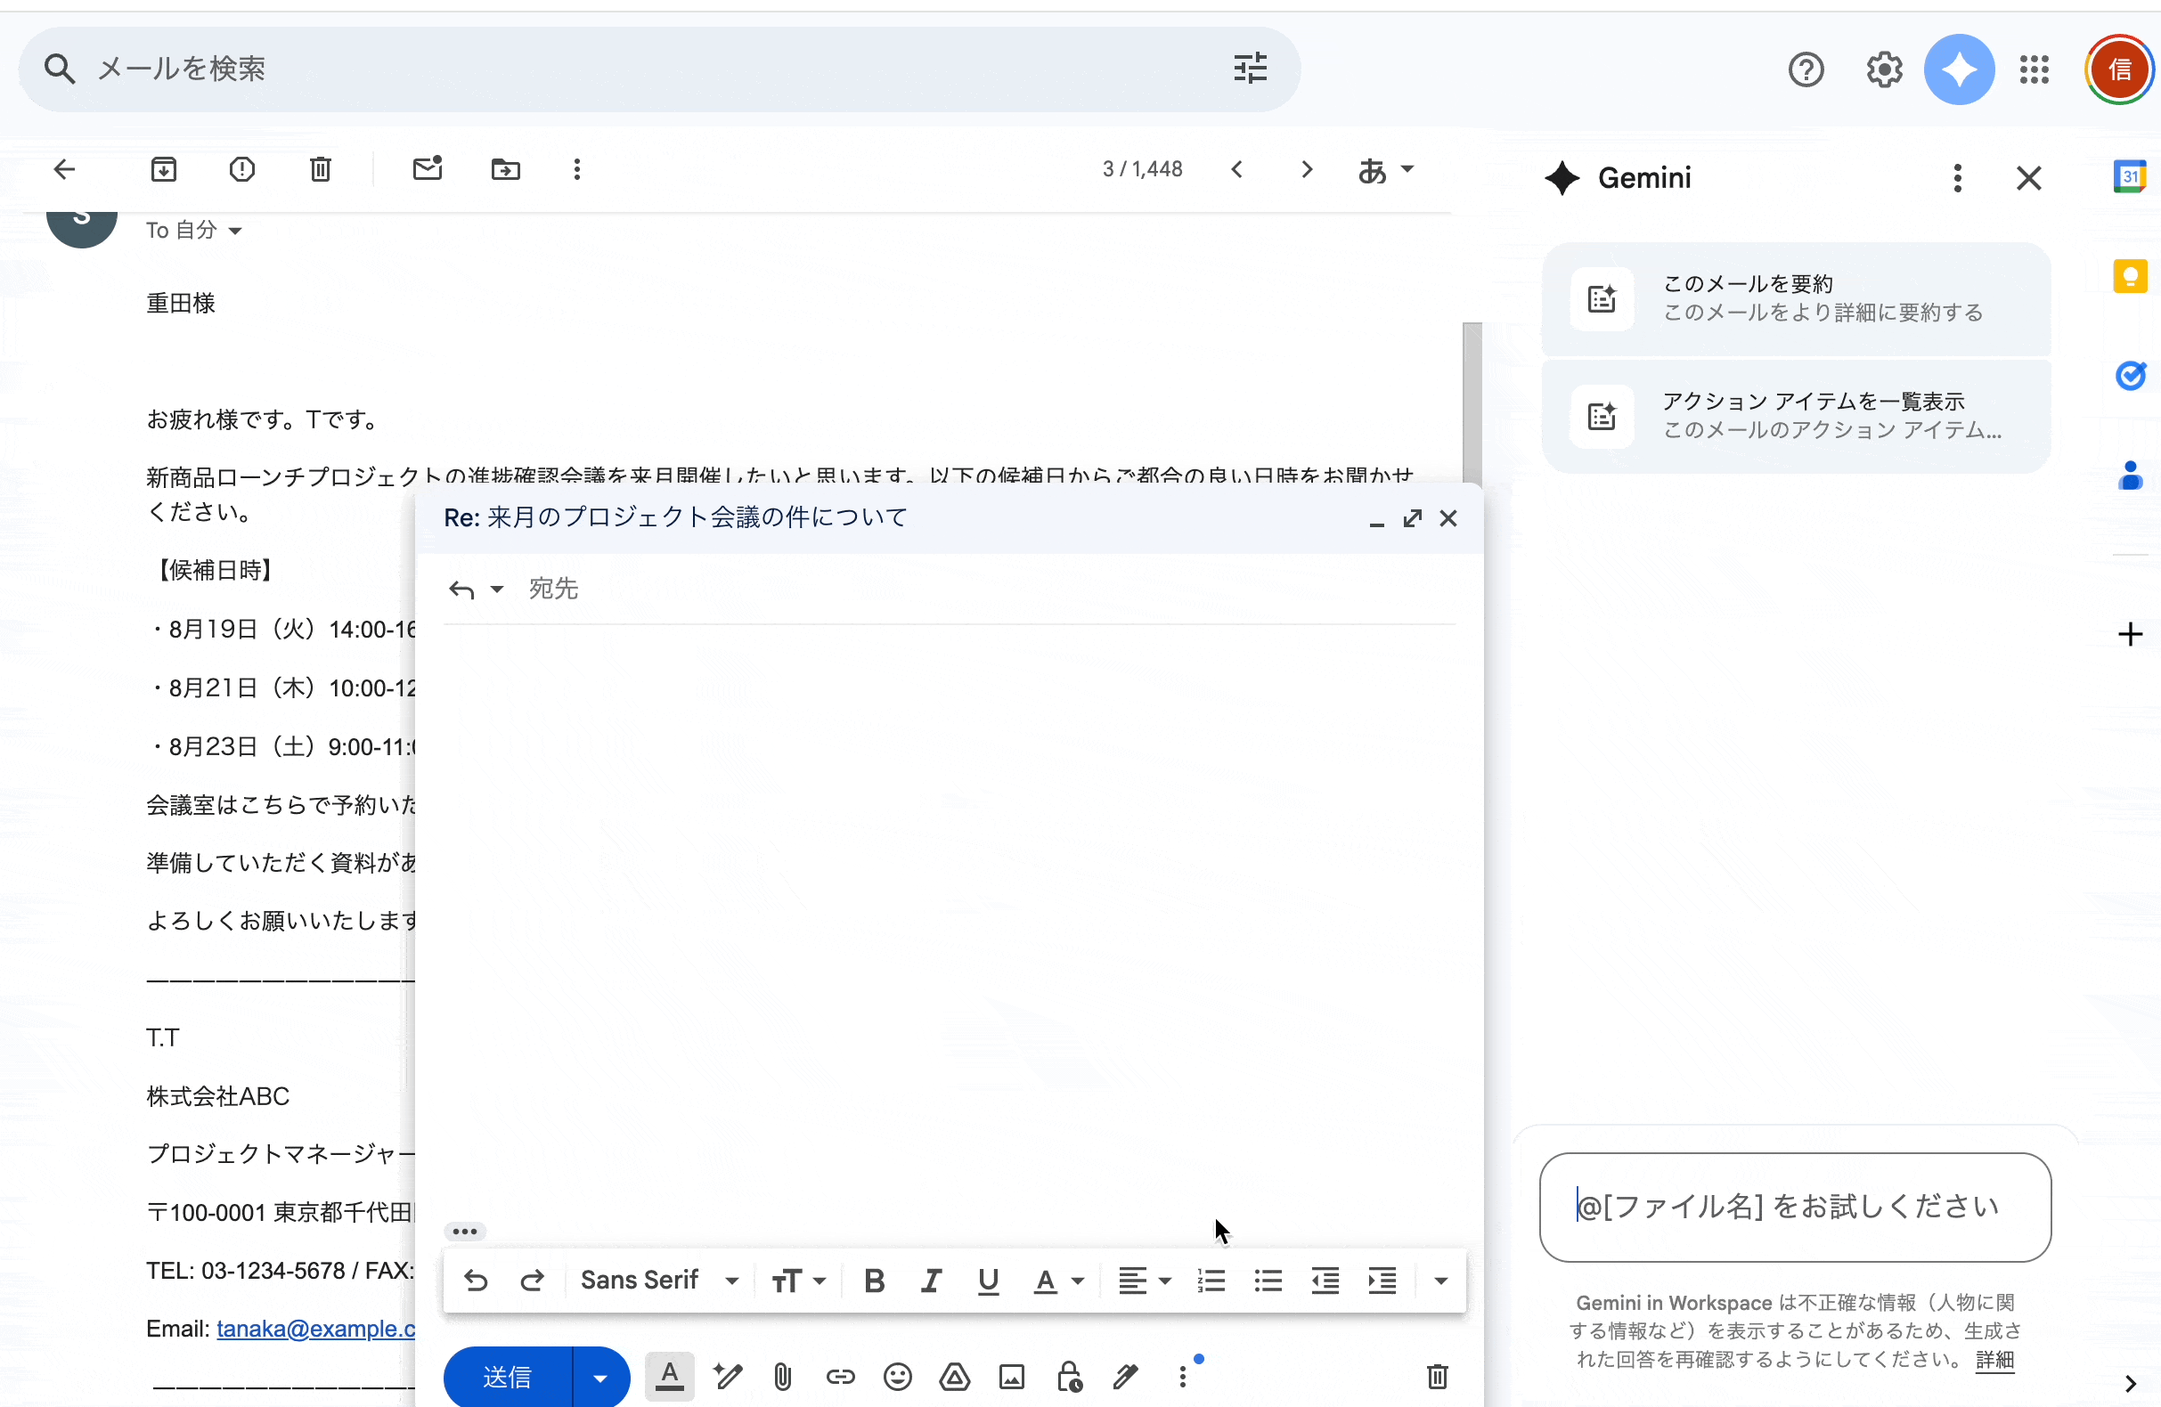Click the attach files paperclip icon
This screenshot has width=2161, height=1407.
pyautogui.click(x=782, y=1377)
